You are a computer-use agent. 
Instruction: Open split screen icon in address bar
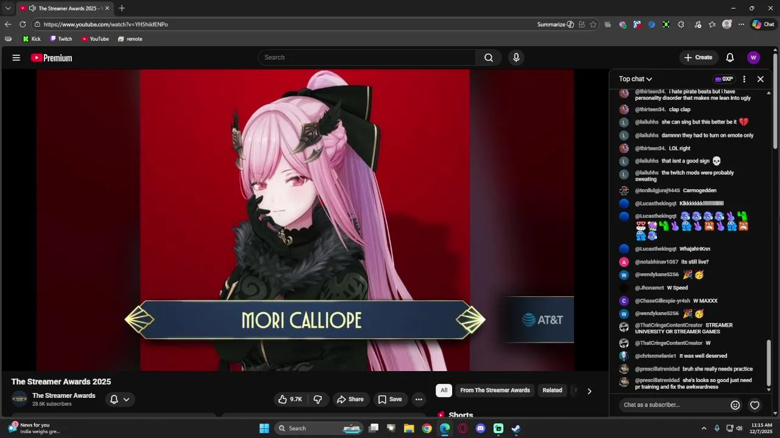coord(582,24)
